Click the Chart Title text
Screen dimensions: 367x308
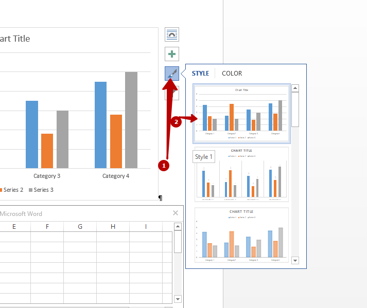click(x=15, y=39)
